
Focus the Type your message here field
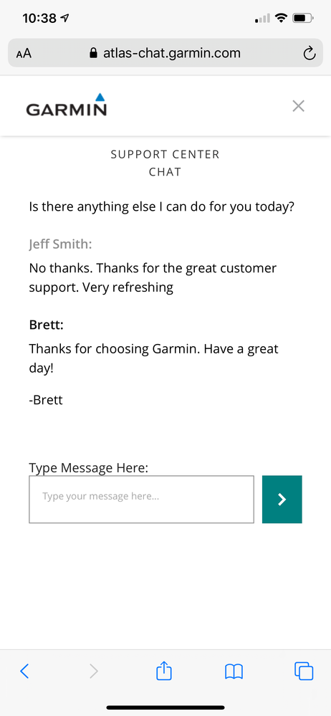click(142, 499)
